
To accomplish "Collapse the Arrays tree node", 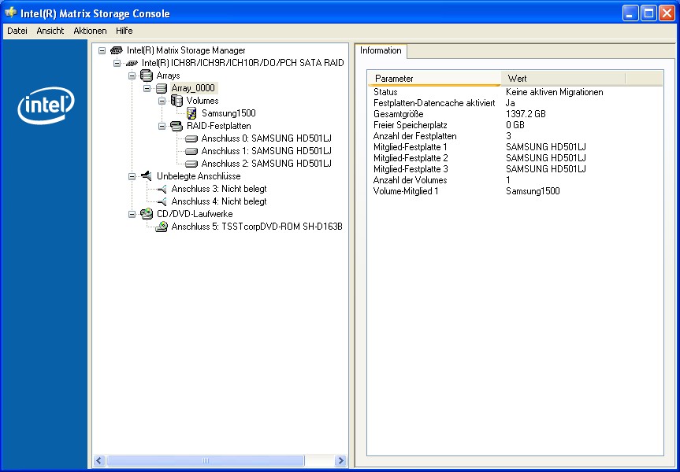I will pyautogui.click(x=132, y=76).
